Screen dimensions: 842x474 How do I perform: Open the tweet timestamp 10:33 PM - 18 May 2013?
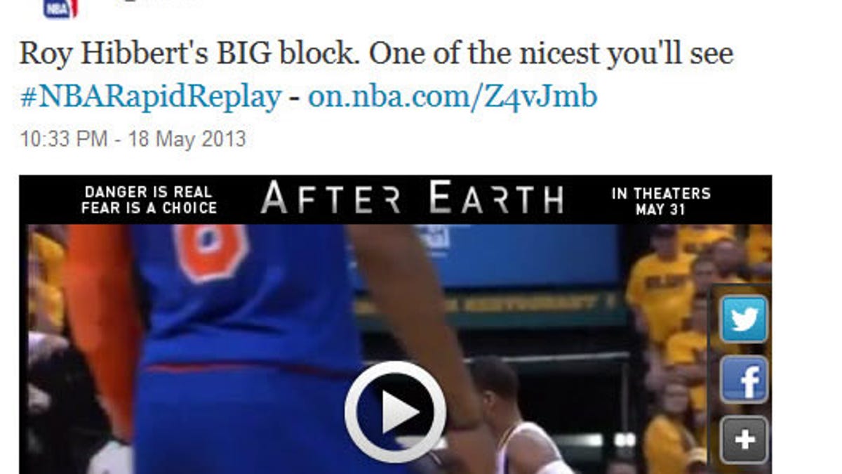[133, 138]
